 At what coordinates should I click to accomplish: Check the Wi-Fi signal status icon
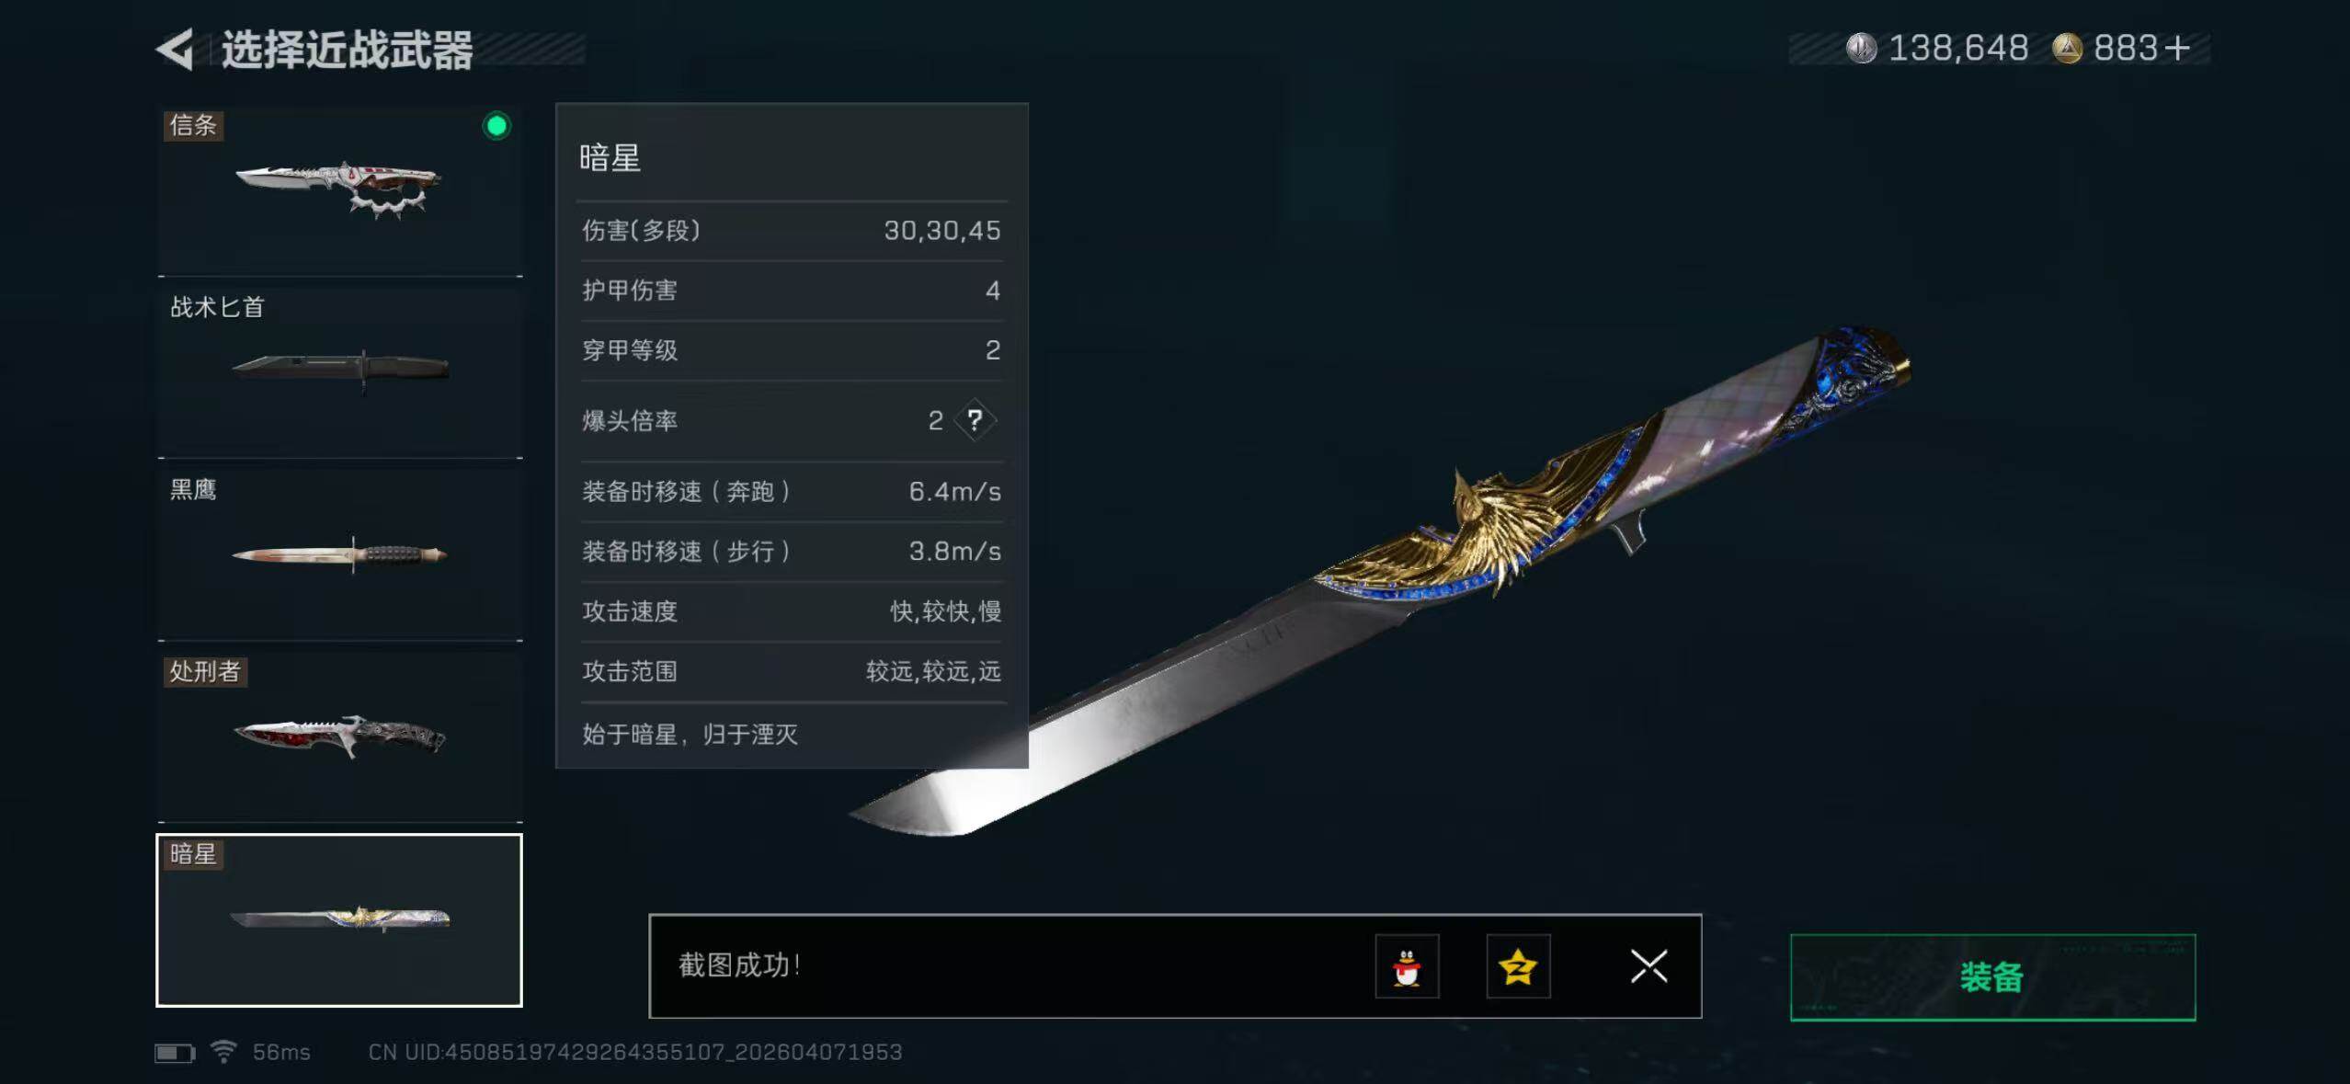[223, 1051]
